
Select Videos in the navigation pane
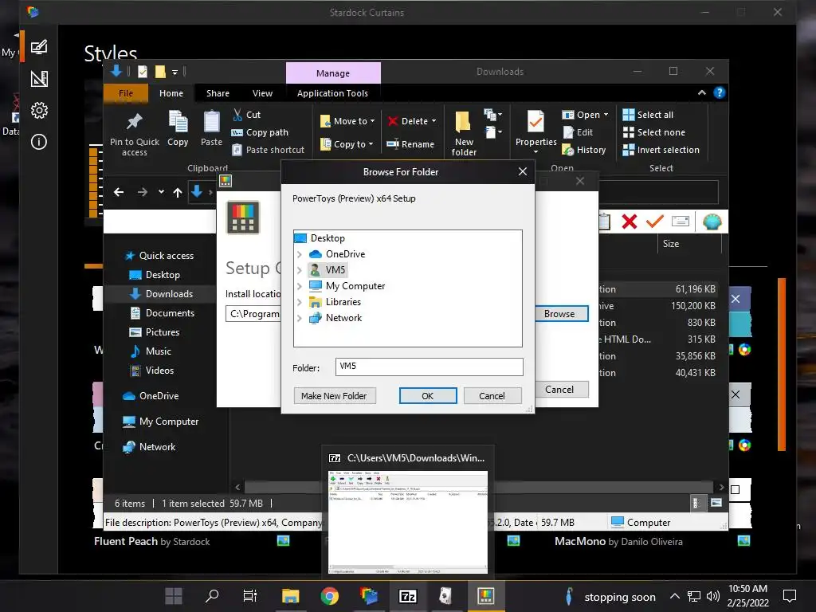pos(151,371)
